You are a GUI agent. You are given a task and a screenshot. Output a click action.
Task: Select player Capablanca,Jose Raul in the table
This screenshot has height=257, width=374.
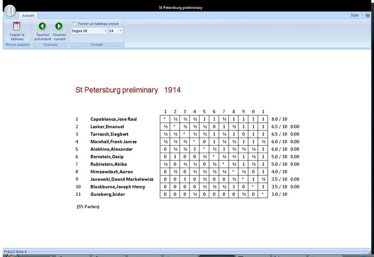pyautogui.click(x=113, y=119)
